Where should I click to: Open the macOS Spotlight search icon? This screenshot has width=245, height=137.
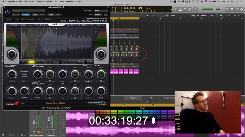pyautogui.click(x=237, y=2)
